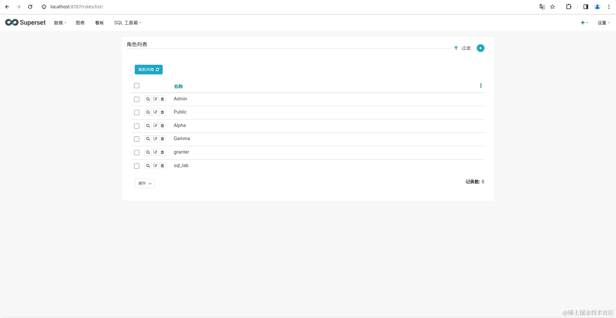Screen dimensions: 616x318
Task: Edit the Public role
Action: tap(155, 112)
